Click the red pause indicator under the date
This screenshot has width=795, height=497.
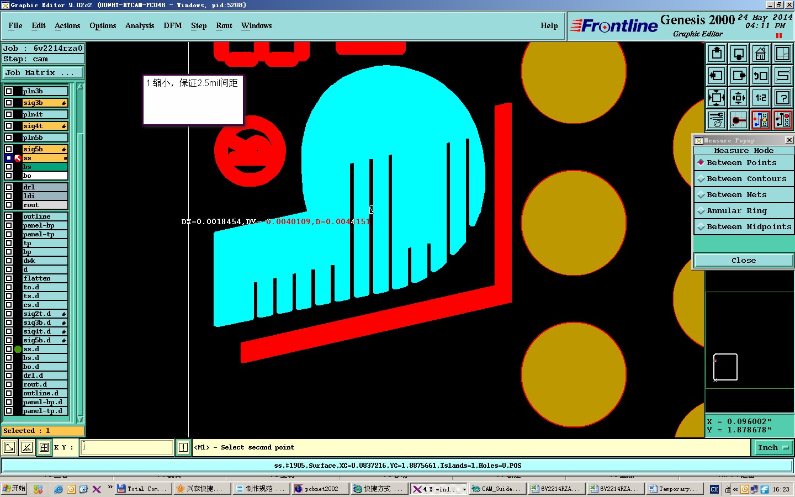point(779,36)
